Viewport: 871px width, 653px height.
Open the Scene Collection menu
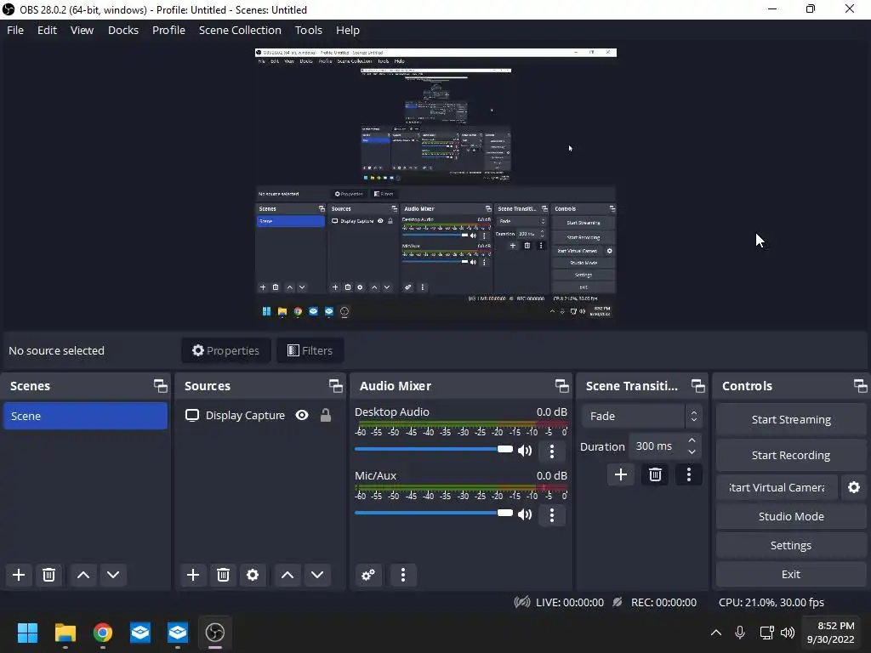tap(240, 30)
